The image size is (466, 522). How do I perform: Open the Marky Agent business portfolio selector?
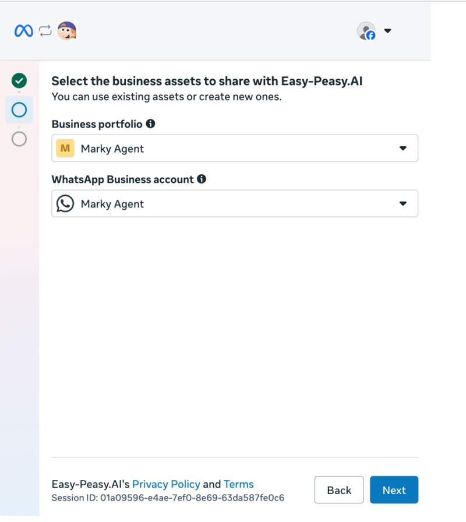[235, 148]
